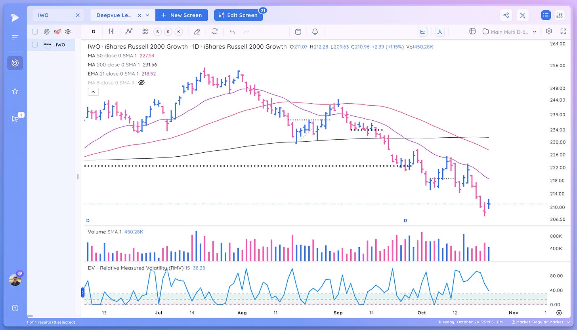Click the watchlist panel divider handle
This screenshot has width=577, height=330.
pyautogui.click(x=78, y=176)
